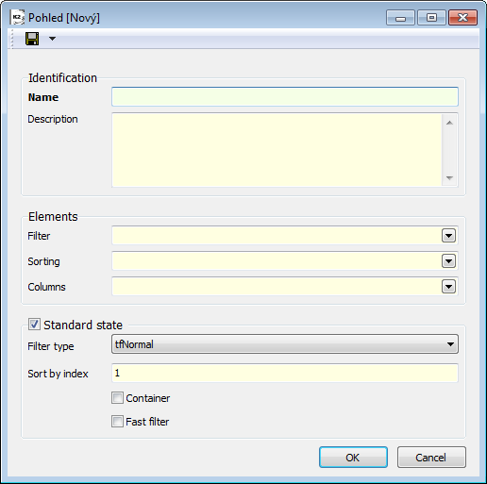Tick the Fast filter checkbox
This screenshot has width=487, height=484.
pos(117,422)
